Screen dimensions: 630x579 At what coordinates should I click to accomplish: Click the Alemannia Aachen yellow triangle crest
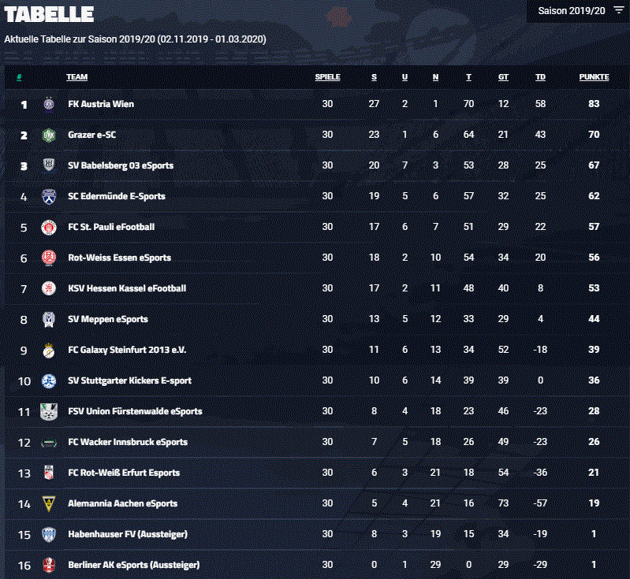[49, 503]
